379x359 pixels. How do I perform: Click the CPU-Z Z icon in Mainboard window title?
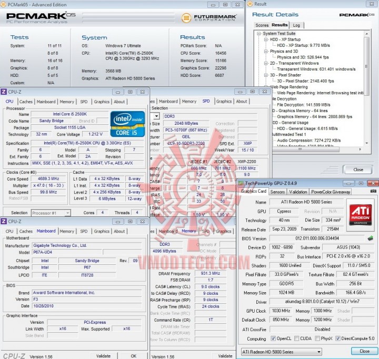[4, 221]
